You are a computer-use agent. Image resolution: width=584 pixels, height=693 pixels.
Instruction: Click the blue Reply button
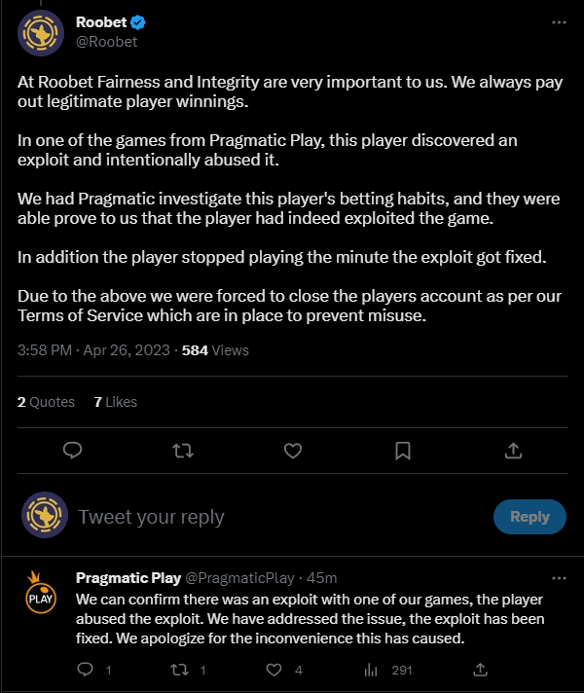coord(529,517)
